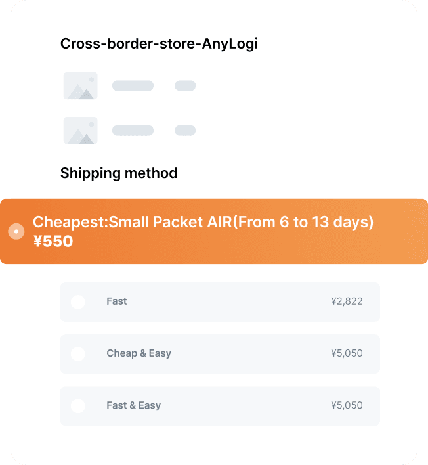Screen dimensions: 428x465
Task: Click the second product price placeholder pill
Action: click(185, 131)
